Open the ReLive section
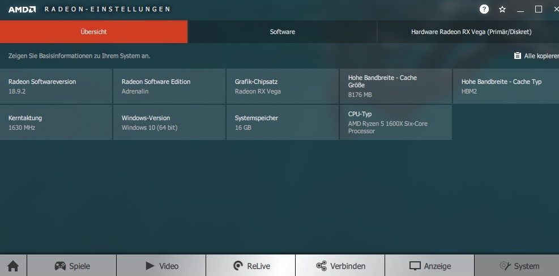Viewport: 559px width, 276px height. pyautogui.click(x=251, y=266)
